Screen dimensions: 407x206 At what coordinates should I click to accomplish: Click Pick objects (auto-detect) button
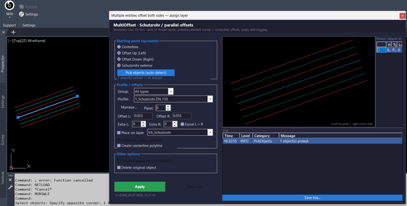click(146, 73)
